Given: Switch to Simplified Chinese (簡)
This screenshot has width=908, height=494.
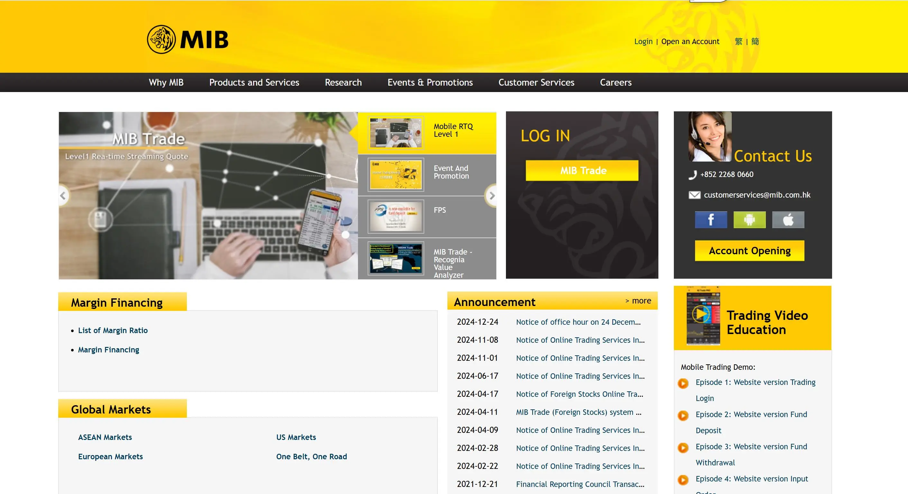Looking at the screenshot, I should (x=755, y=42).
